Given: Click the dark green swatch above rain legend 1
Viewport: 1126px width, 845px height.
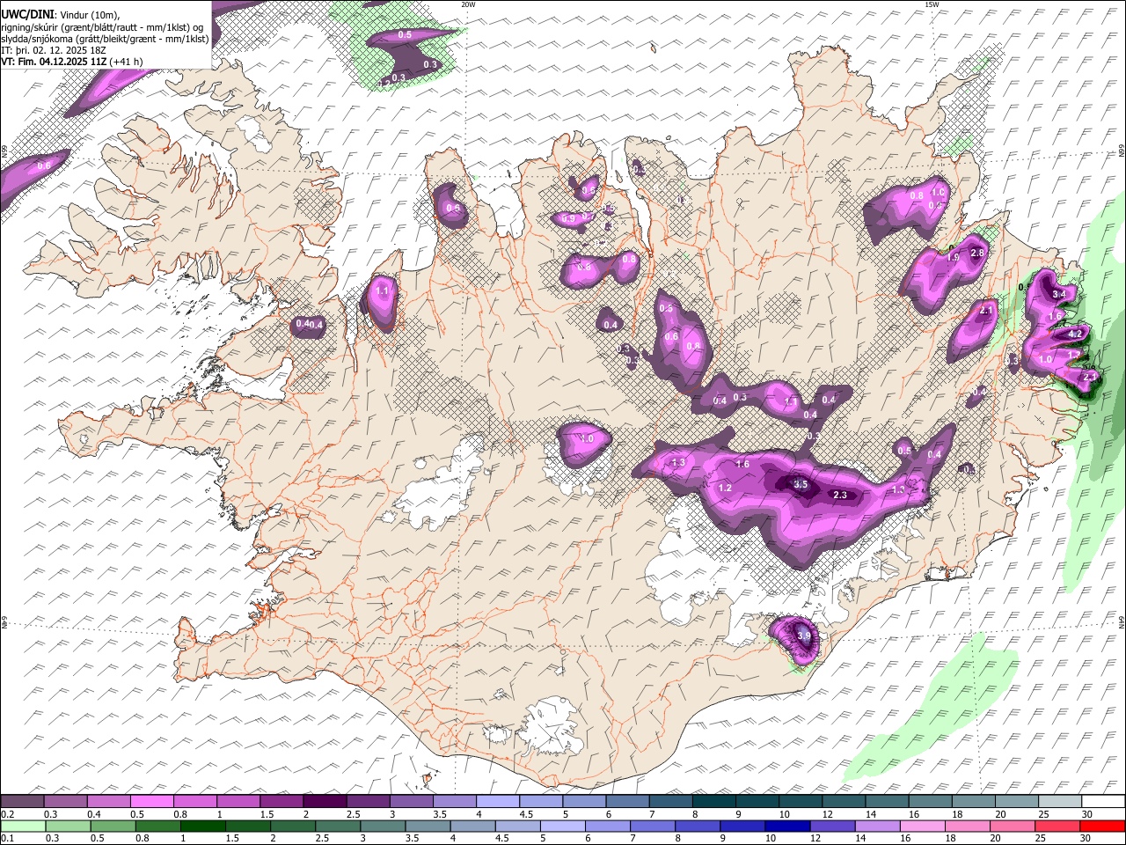Looking at the screenshot, I should [202, 827].
